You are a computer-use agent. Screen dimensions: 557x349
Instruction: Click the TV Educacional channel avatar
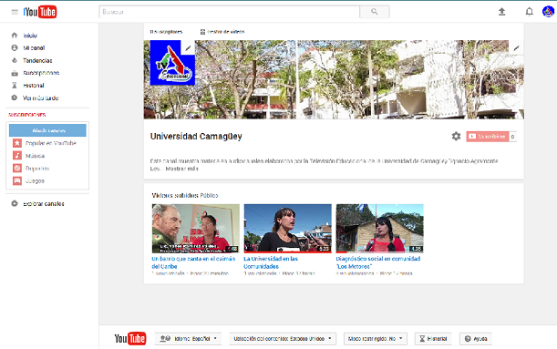click(172, 63)
